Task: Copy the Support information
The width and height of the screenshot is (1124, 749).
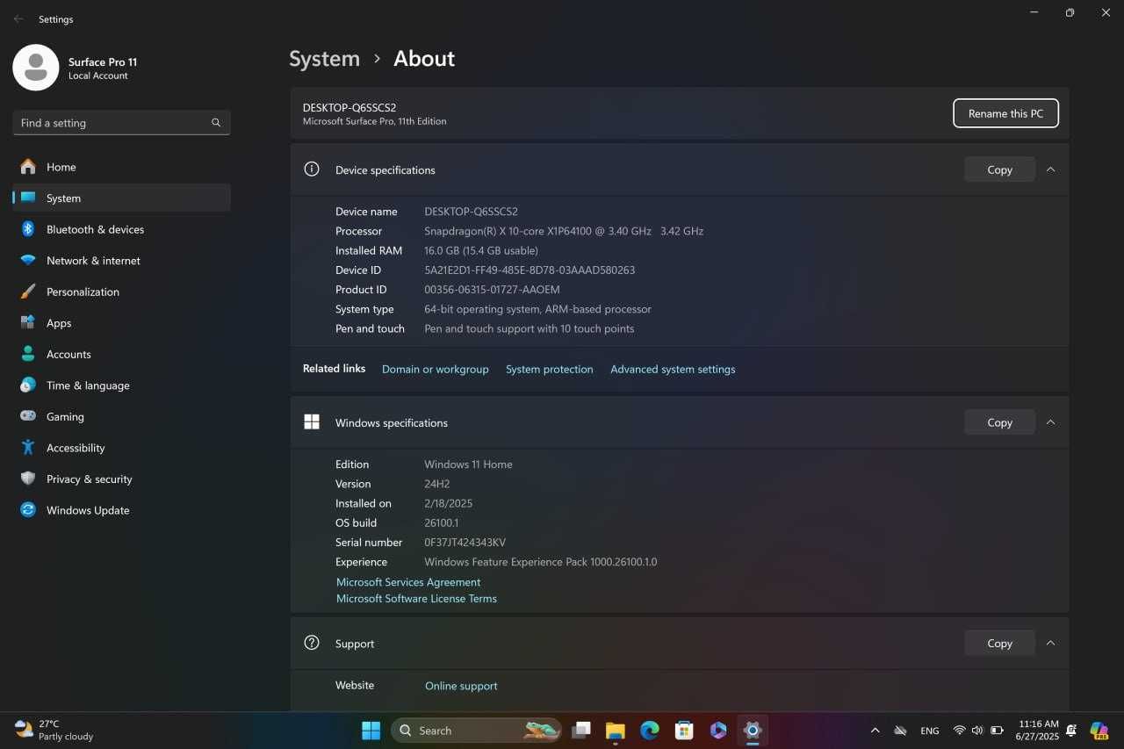Action: pos(999,643)
